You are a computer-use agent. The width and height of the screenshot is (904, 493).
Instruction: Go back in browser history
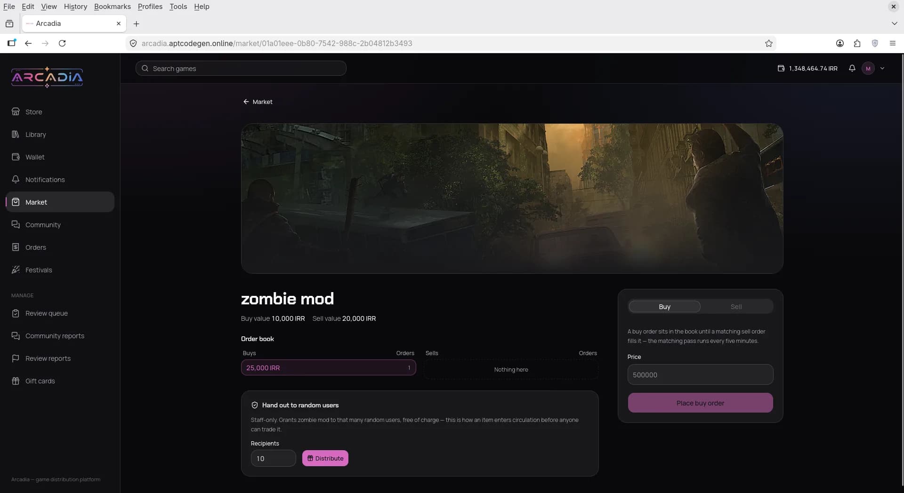pyautogui.click(x=28, y=43)
